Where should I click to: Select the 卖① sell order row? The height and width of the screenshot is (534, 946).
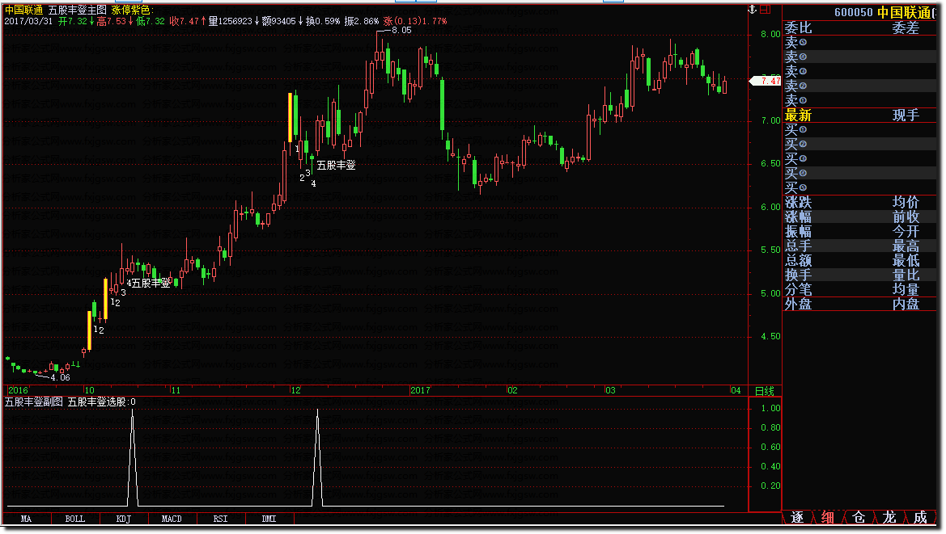pos(859,100)
